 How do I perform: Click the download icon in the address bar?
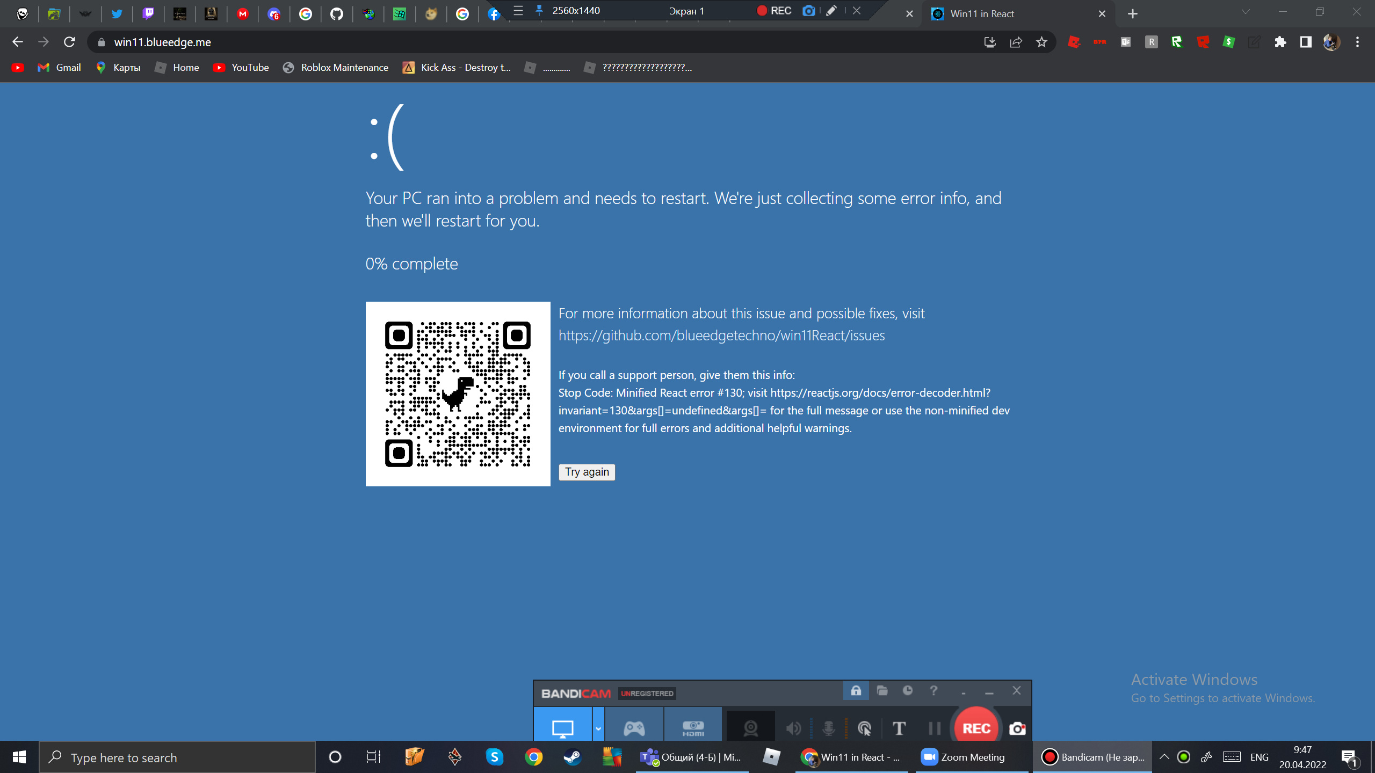pyautogui.click(x=990, y=42)
